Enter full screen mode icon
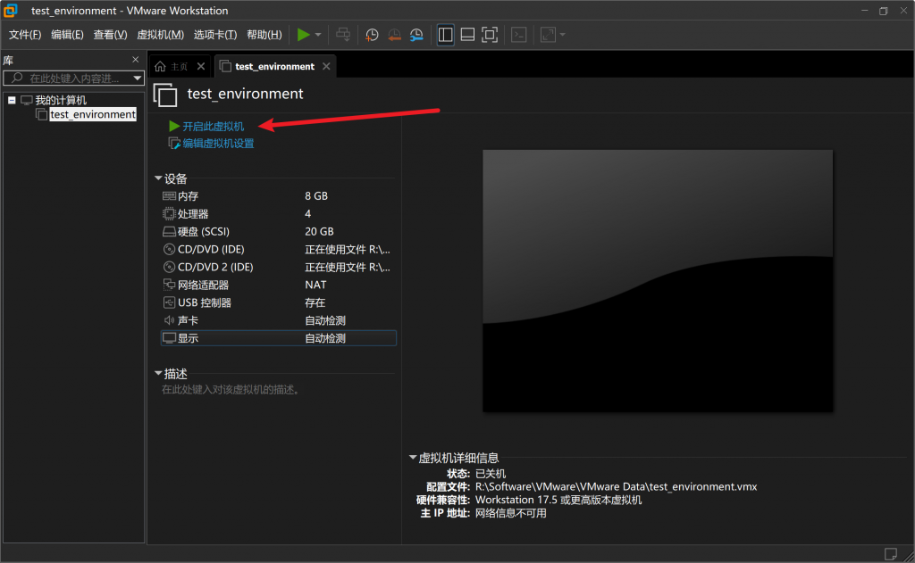This screenshot has width=915, height=563. point(490,35)
